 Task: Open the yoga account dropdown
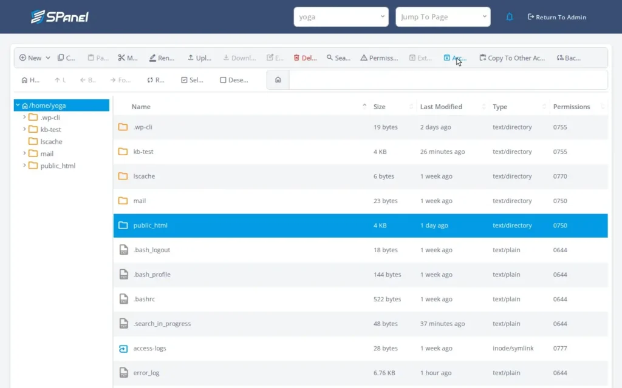341,17
